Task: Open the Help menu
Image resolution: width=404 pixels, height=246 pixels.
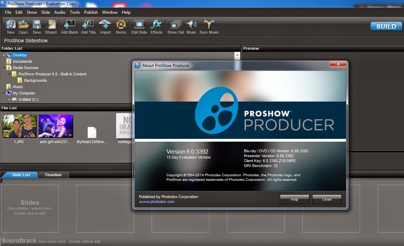Action: tap(126, 12)
